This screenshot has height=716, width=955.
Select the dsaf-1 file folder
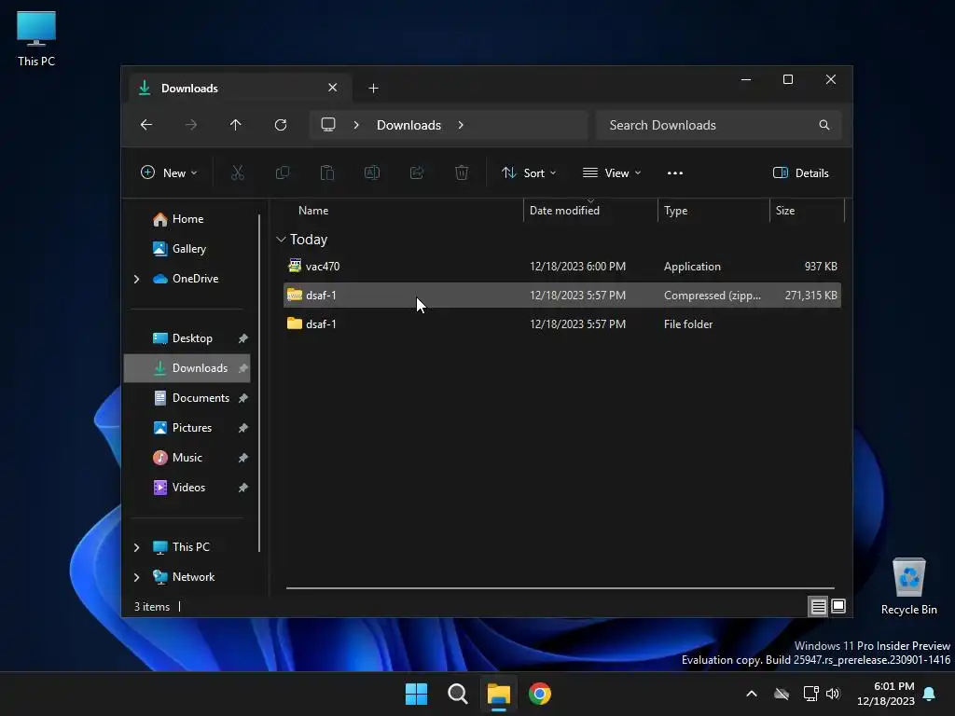coord(562,324)
